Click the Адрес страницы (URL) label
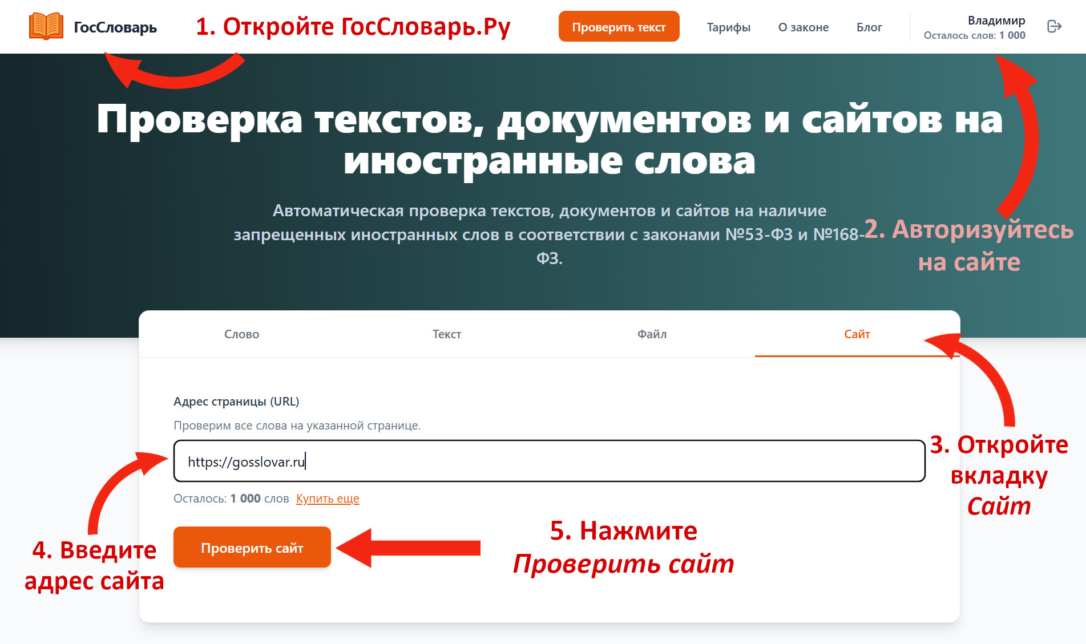The height and width of the screenshot is (644, 1086). [x=236, y=401]
